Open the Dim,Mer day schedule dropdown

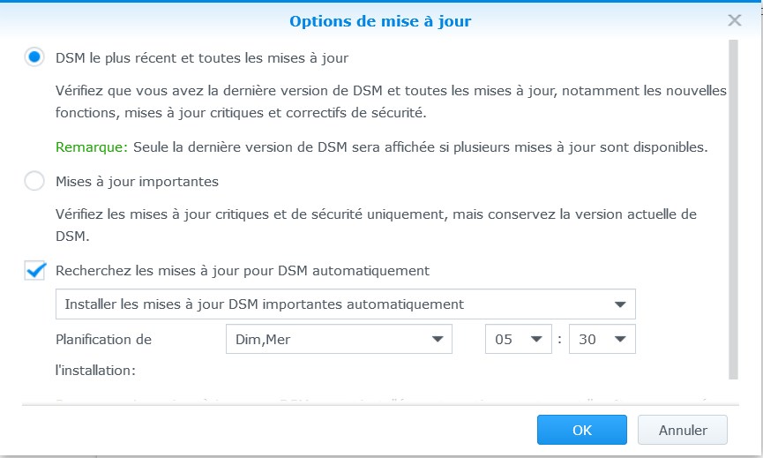pyautogui.click(x=340, y=339)
